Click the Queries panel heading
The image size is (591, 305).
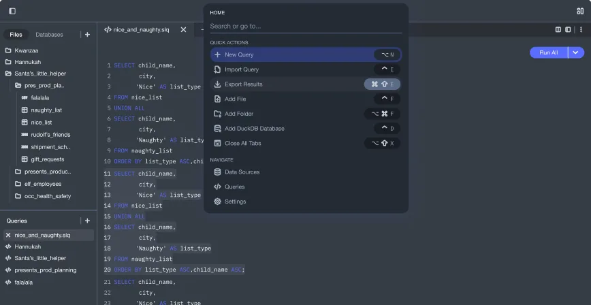point(16,221)
